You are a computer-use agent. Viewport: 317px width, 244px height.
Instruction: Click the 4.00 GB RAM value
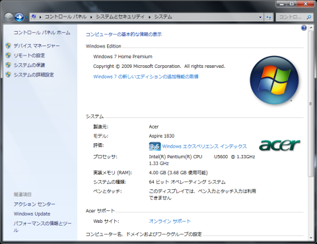coord(178,173)
